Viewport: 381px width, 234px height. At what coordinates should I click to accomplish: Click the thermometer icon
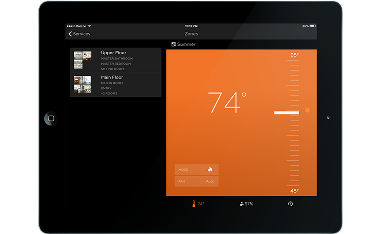tap(193, 204)
